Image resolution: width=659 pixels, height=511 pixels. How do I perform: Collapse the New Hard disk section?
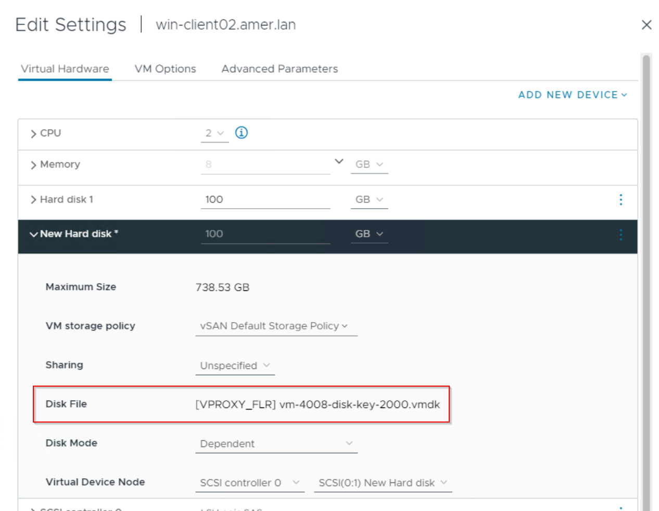pyautogui.click(x=33, y=234)
